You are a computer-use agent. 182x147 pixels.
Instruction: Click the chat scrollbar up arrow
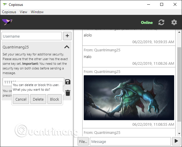tap(179, 32)
